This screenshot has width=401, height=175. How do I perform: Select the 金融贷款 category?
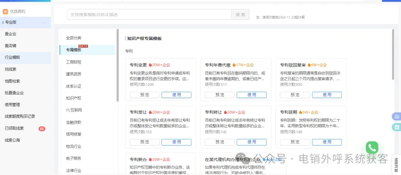pyautogui.click(x=74, y=122)
